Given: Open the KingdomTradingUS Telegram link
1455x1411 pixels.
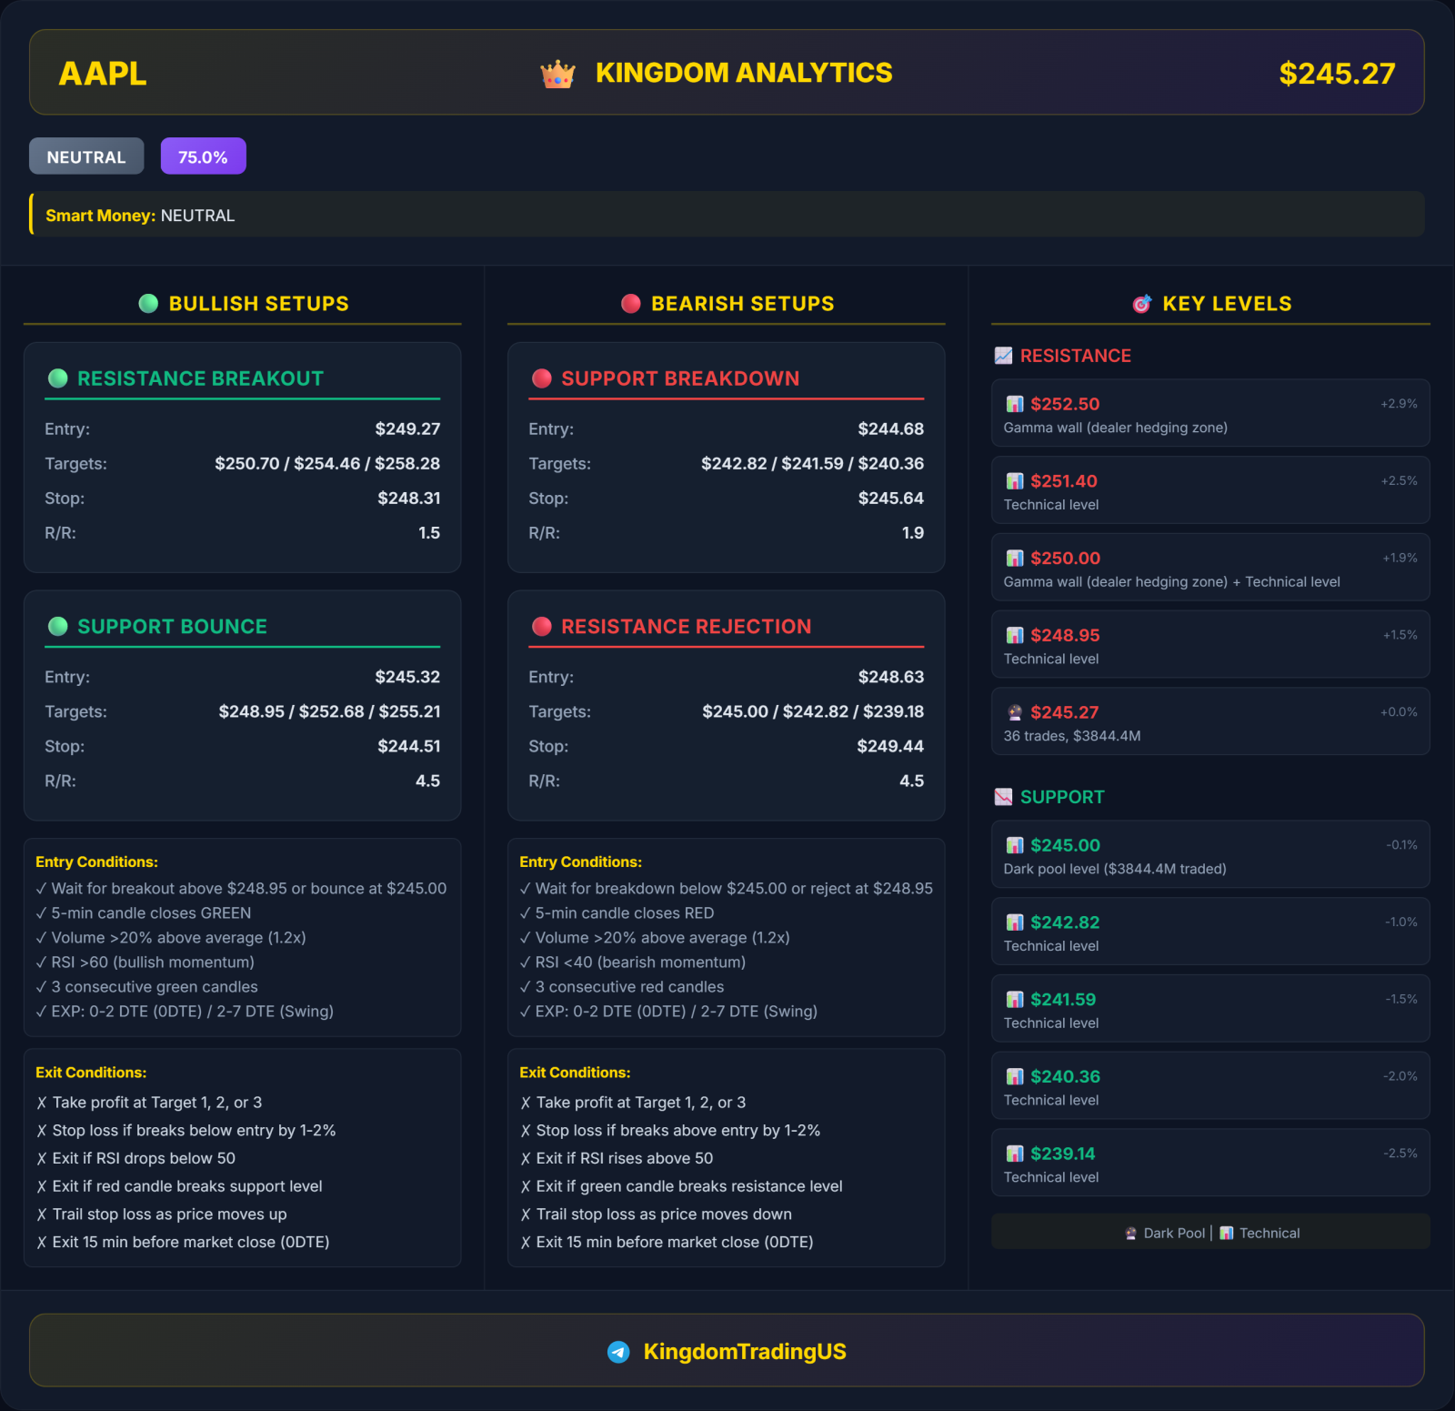Looking at the screenshot, I should click(x=745, y=1352).
